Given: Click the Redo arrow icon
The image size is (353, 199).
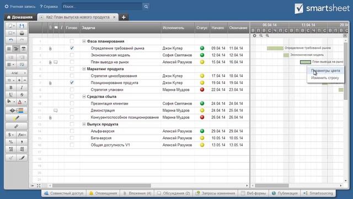Looking at the screenshot, I should coord(22,40).
